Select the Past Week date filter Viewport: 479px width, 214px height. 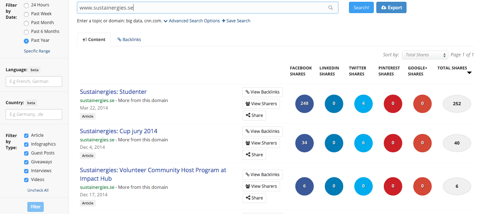26,14
